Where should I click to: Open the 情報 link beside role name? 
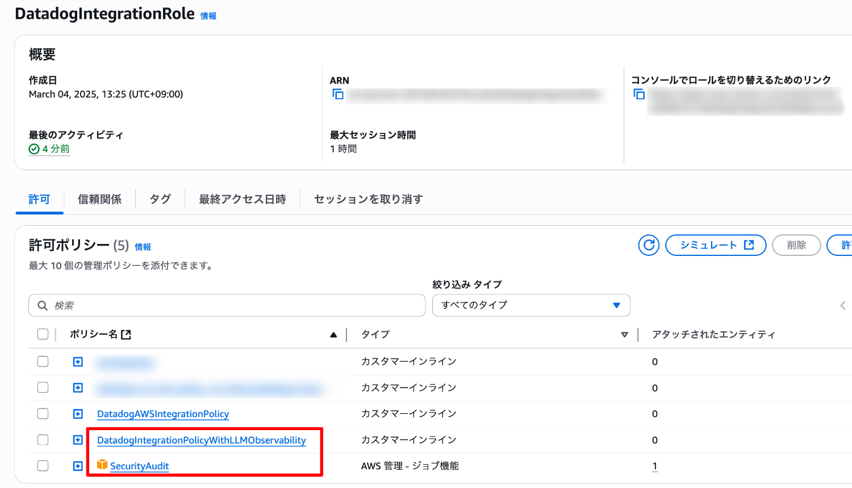tap(208, 16)
